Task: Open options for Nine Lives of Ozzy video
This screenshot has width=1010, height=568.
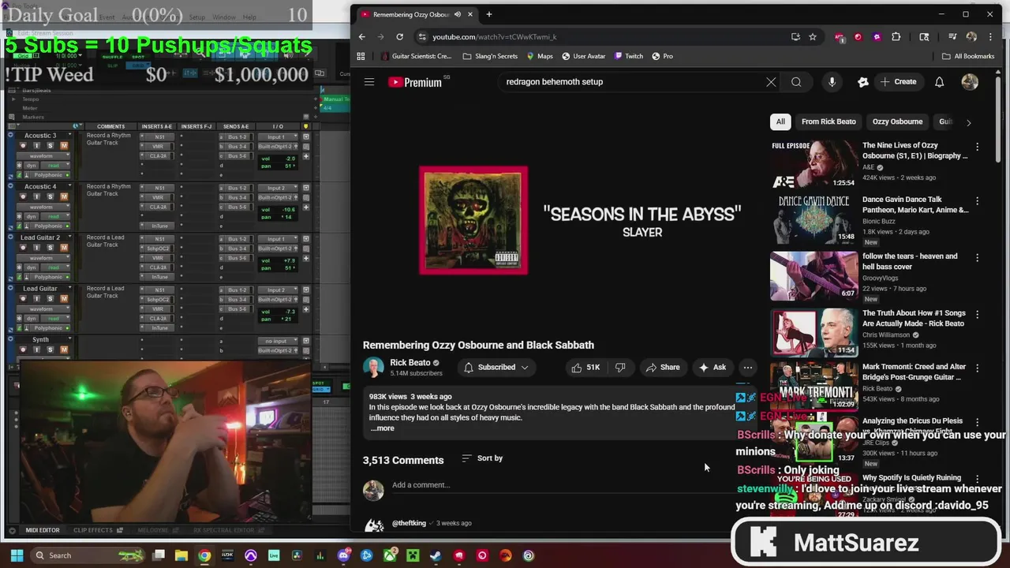Action: tap(977, 147)
